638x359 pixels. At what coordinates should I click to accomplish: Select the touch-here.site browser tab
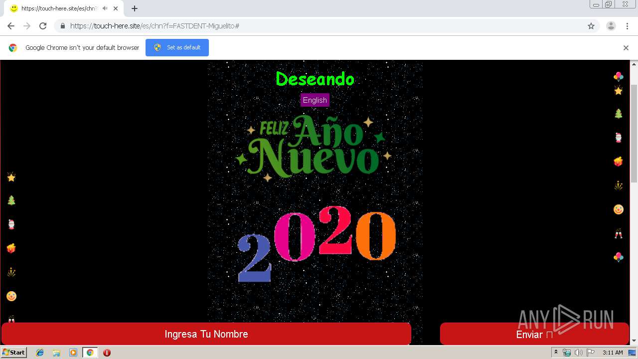coord(64,8)
